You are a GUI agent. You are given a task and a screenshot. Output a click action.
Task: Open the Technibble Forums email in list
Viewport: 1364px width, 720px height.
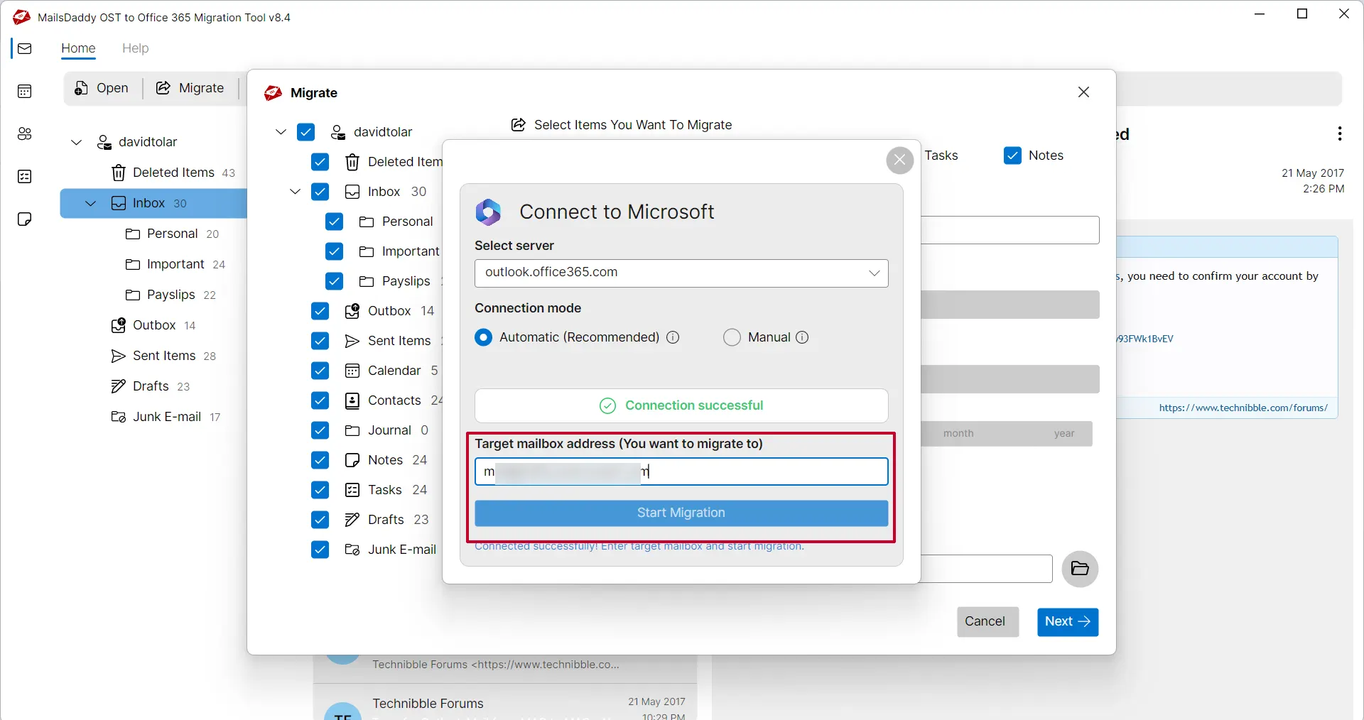tap(504, 704)
